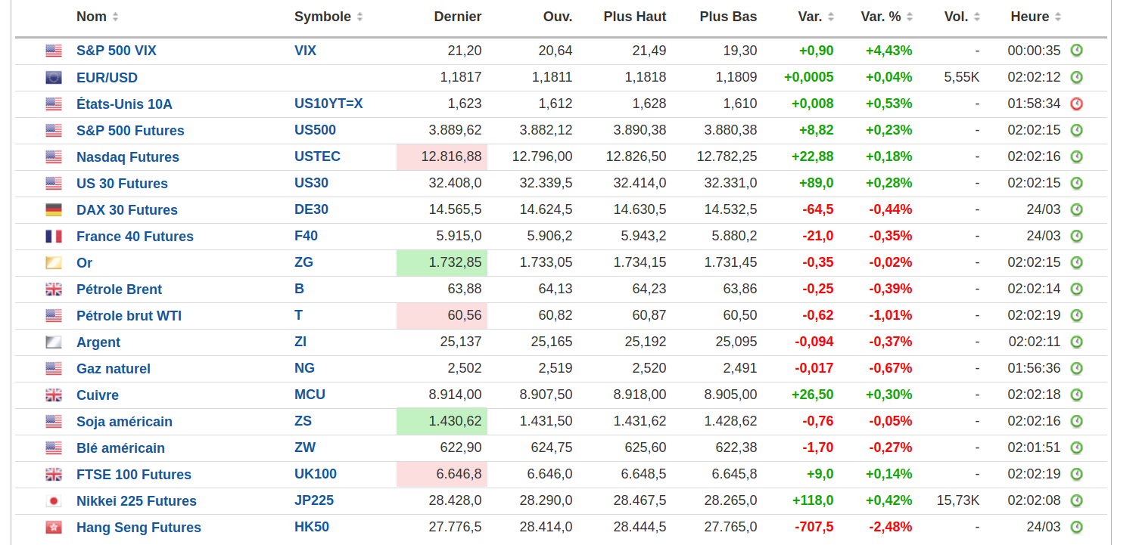Open the Cuivre instrument link
This screenshot has height=545, width=1139.
point(98,395)
